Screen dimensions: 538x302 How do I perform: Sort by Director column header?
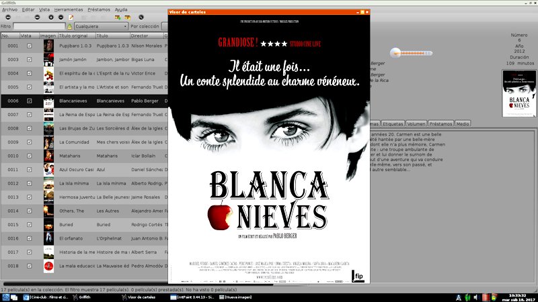click(x=147, y=36)
